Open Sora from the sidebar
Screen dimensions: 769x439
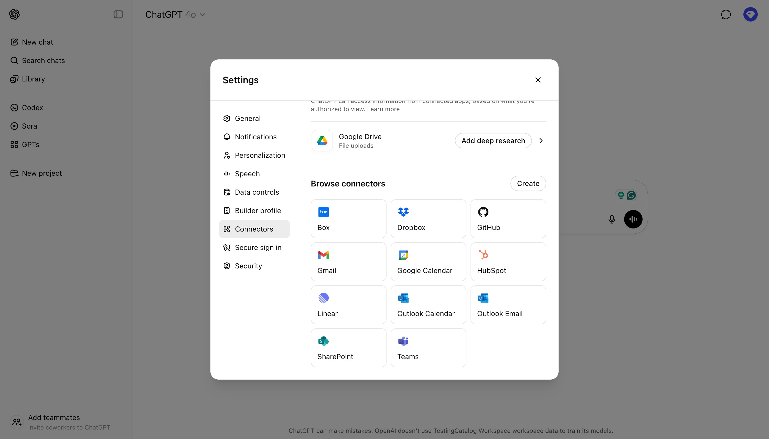click(24, 126)
